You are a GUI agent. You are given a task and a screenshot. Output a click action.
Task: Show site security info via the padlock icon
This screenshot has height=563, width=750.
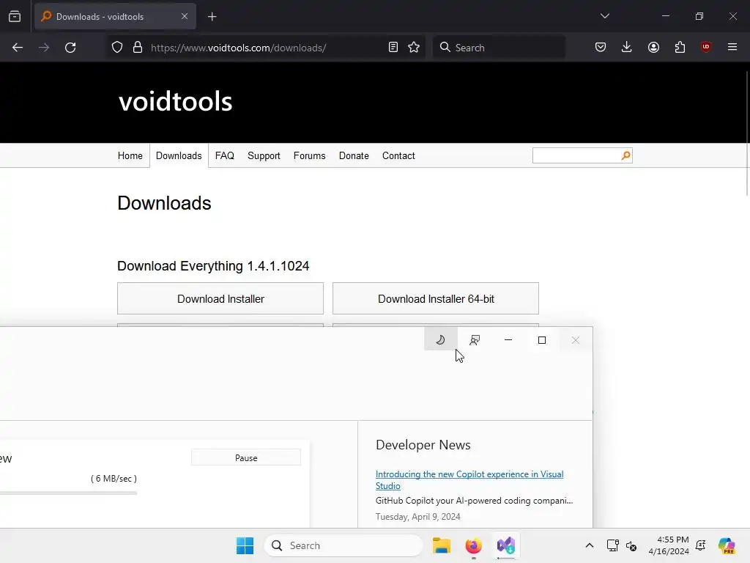click(138, 48)
